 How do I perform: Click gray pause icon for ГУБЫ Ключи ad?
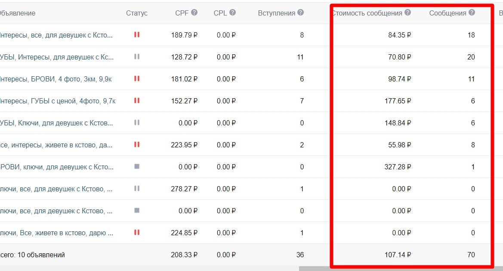[137, 122]
